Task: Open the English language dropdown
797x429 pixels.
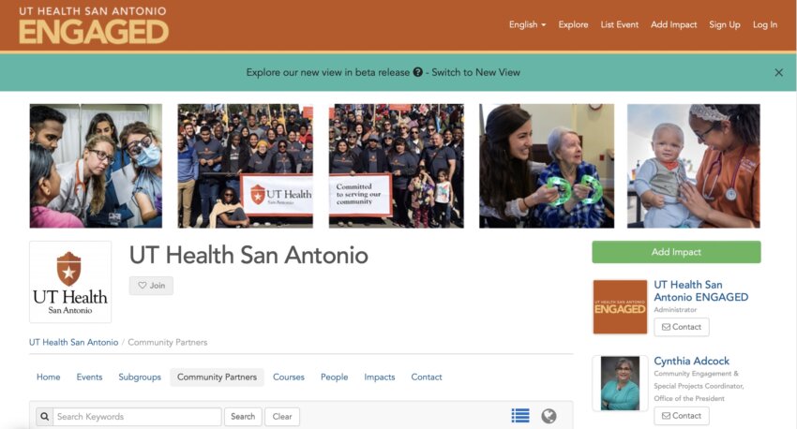Action: 527,24
